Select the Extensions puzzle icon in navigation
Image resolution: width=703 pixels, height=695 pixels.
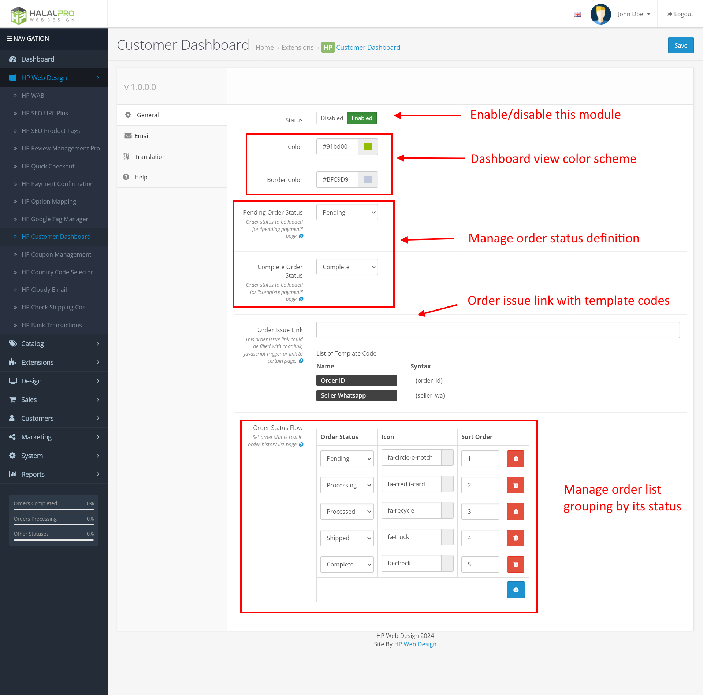click(13, 362)
